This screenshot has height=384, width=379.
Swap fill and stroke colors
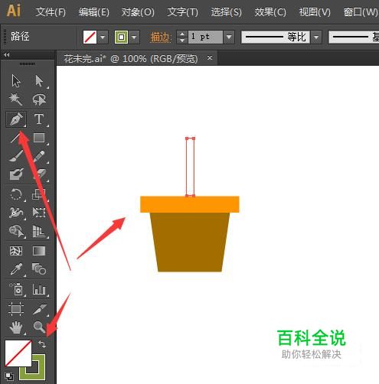pos(42,344)
